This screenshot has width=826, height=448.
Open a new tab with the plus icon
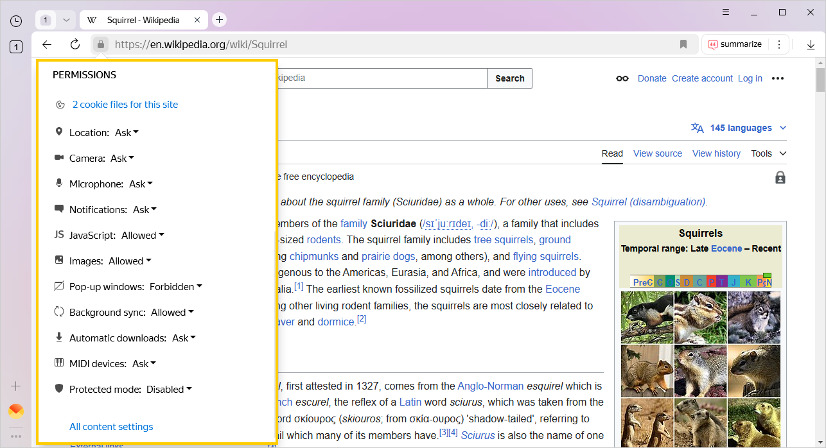click(219, 19)
